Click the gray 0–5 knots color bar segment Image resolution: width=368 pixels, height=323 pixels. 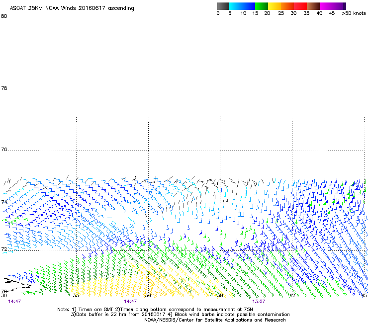coord(223,6)
